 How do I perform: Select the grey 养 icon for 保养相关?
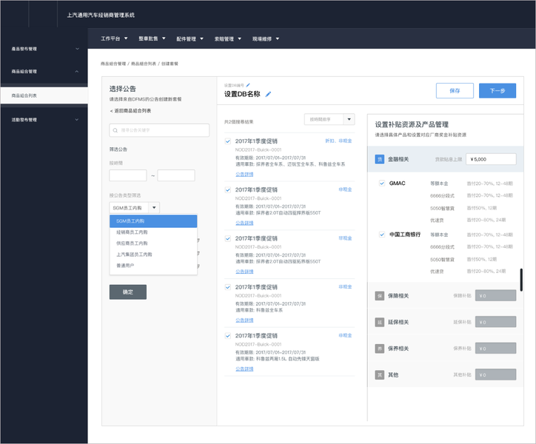coord(380,349)
